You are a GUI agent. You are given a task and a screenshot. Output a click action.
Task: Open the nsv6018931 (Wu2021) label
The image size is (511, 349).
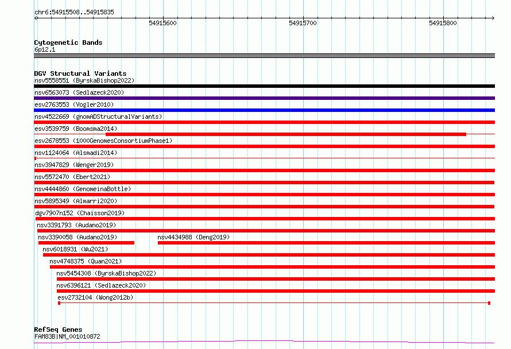(75, 249)
